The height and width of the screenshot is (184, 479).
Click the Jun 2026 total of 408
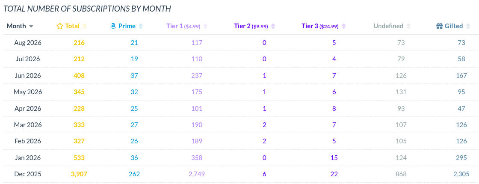coord(79,75)
